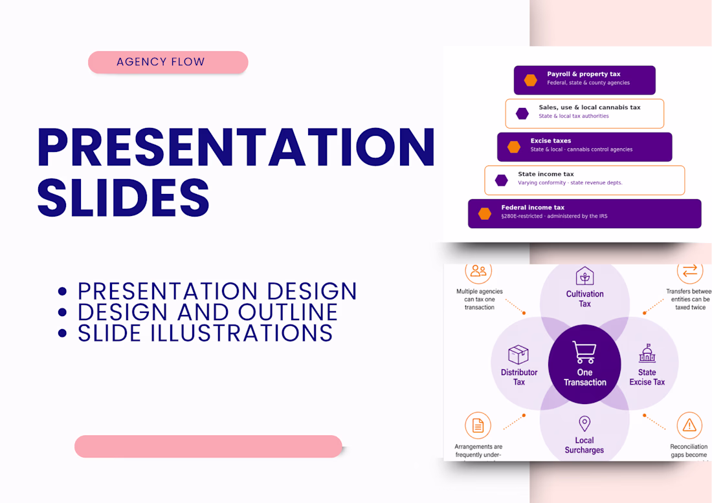Click the DESIGN AND OUTLINE bullet item
Screen dimensions: 712x503
coord(208,312)
